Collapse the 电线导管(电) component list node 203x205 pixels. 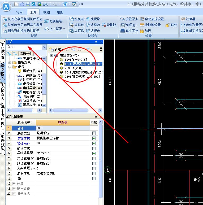pyautogui.click(x=52, y=55)
